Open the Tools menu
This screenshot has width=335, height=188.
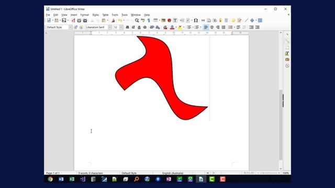pos(125,15)
